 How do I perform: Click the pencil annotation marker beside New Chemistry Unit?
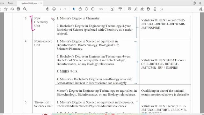(53, 19)
